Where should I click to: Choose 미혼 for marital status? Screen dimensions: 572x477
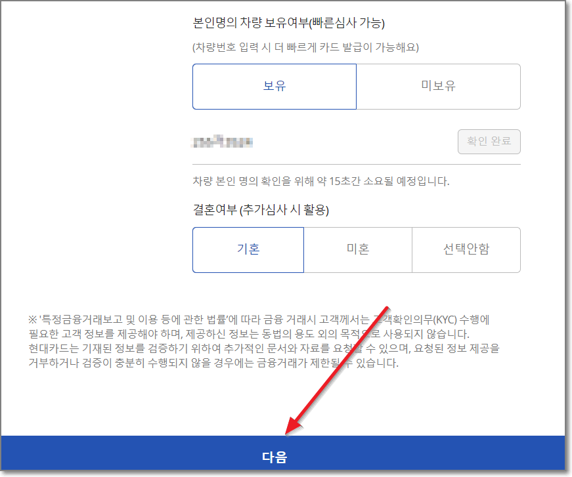358,250
